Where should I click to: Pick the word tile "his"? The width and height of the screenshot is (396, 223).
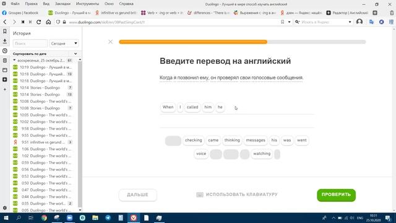[274, 140]
